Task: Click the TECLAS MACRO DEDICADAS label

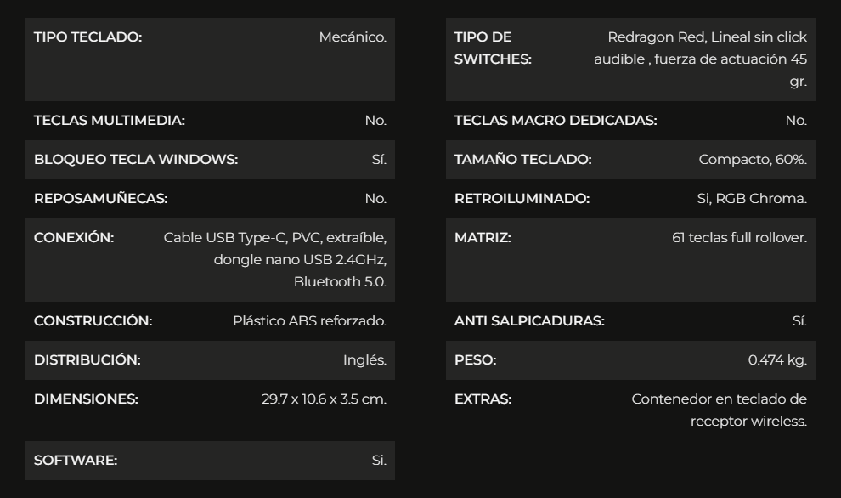Action: [556, 121]
